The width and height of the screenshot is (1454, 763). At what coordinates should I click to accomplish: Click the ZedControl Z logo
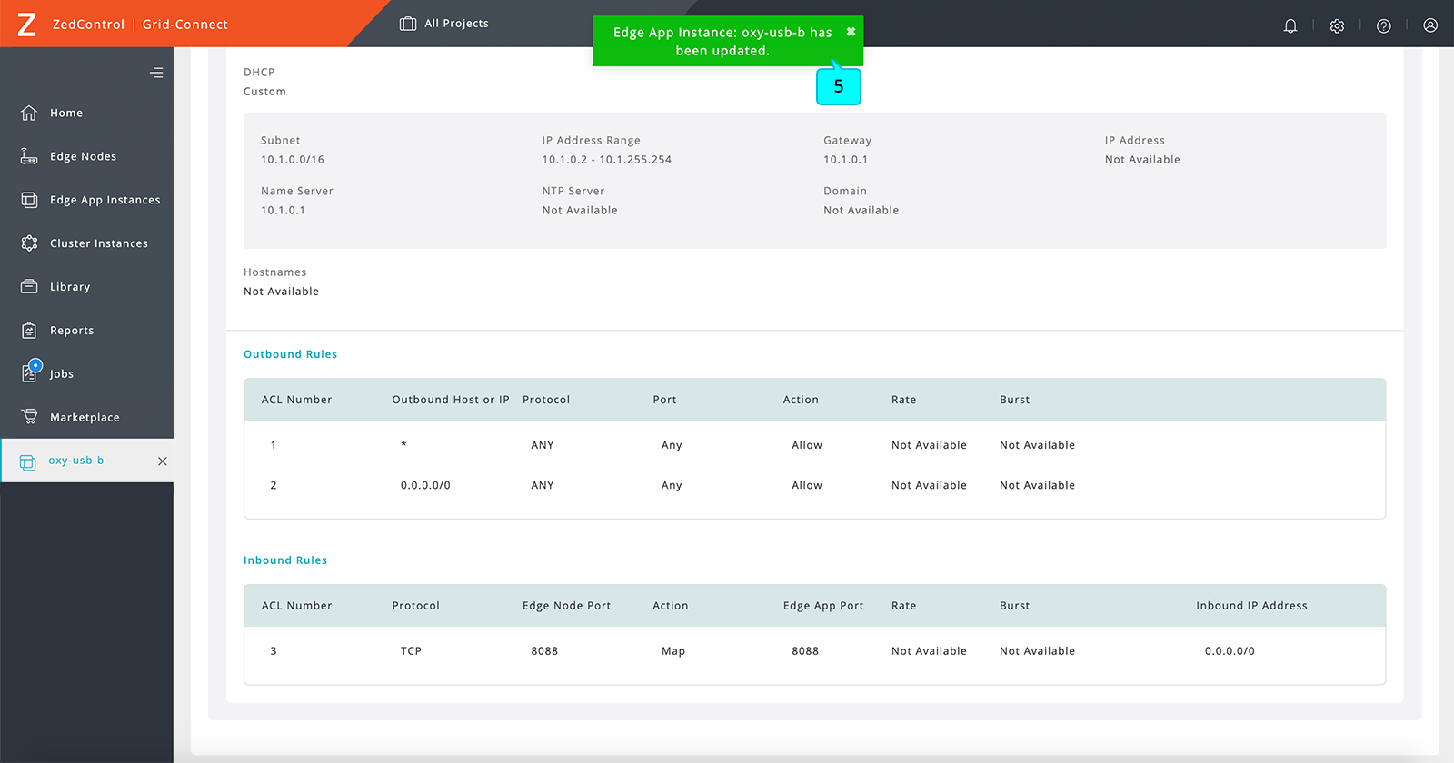[27, 25]
